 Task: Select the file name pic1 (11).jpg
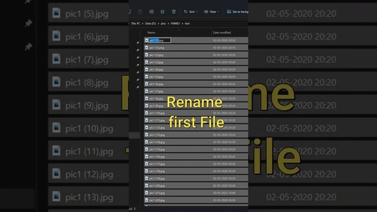[x=157, y=120]
